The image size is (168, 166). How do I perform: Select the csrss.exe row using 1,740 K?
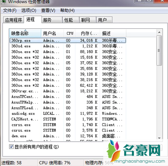[68, 125]
